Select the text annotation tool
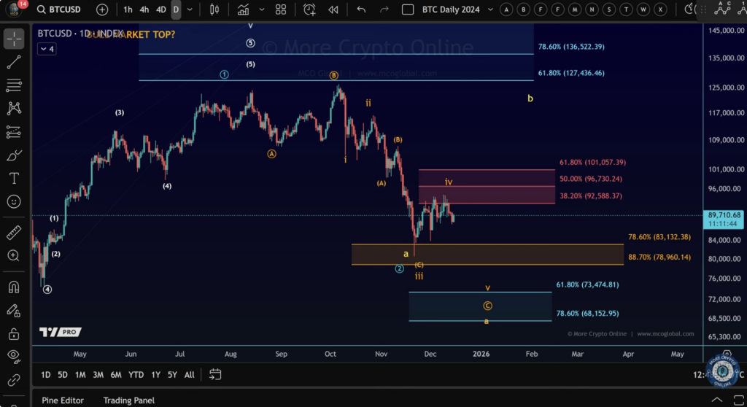This screenshot has height=407, width=747. [14, 179]
